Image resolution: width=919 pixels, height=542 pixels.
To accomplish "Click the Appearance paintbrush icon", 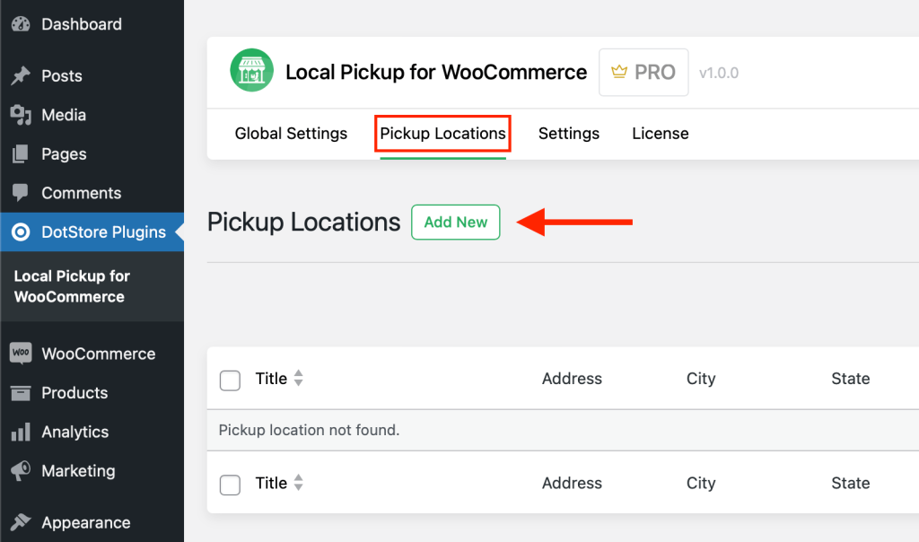I will [x=21, y=522].
